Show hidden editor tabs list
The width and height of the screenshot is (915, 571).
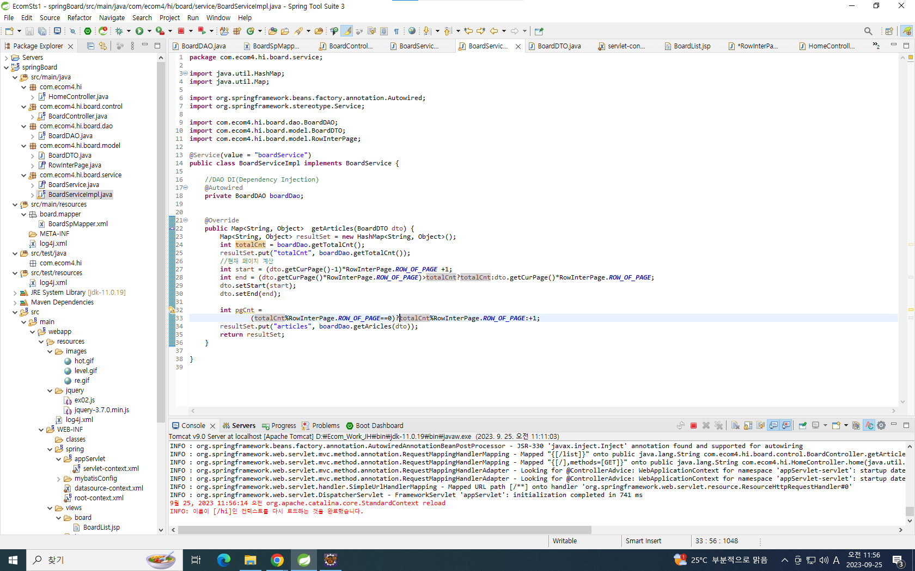876,46
